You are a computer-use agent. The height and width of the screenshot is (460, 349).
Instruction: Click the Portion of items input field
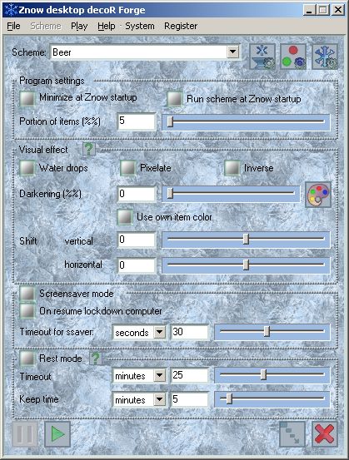(136, 121)
